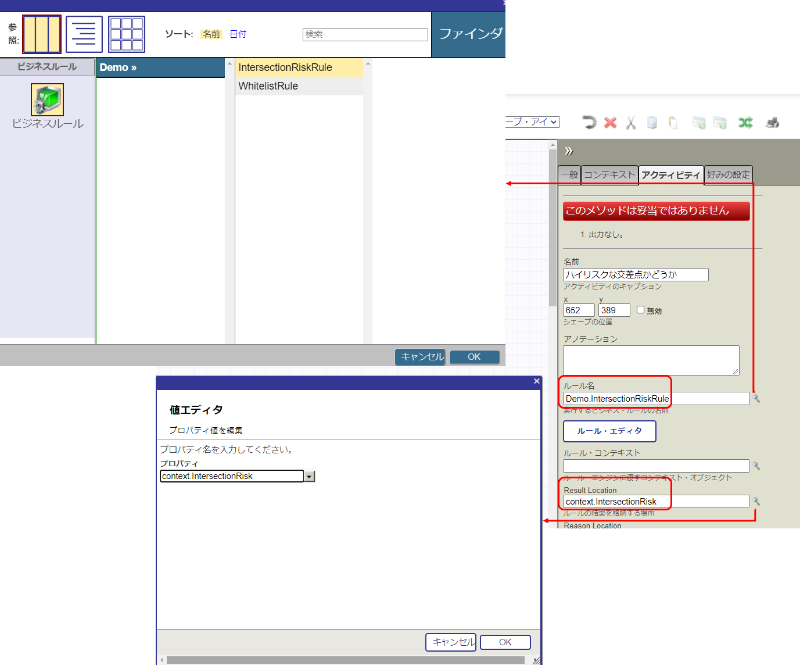Click the printer icon
Viewport: 800px width, 665px height.
tap(772, 123)
